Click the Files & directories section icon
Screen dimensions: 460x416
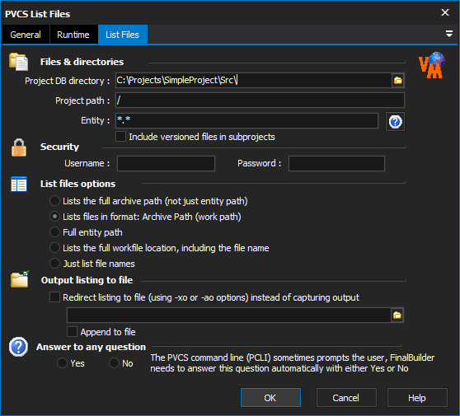click(18, 62)
